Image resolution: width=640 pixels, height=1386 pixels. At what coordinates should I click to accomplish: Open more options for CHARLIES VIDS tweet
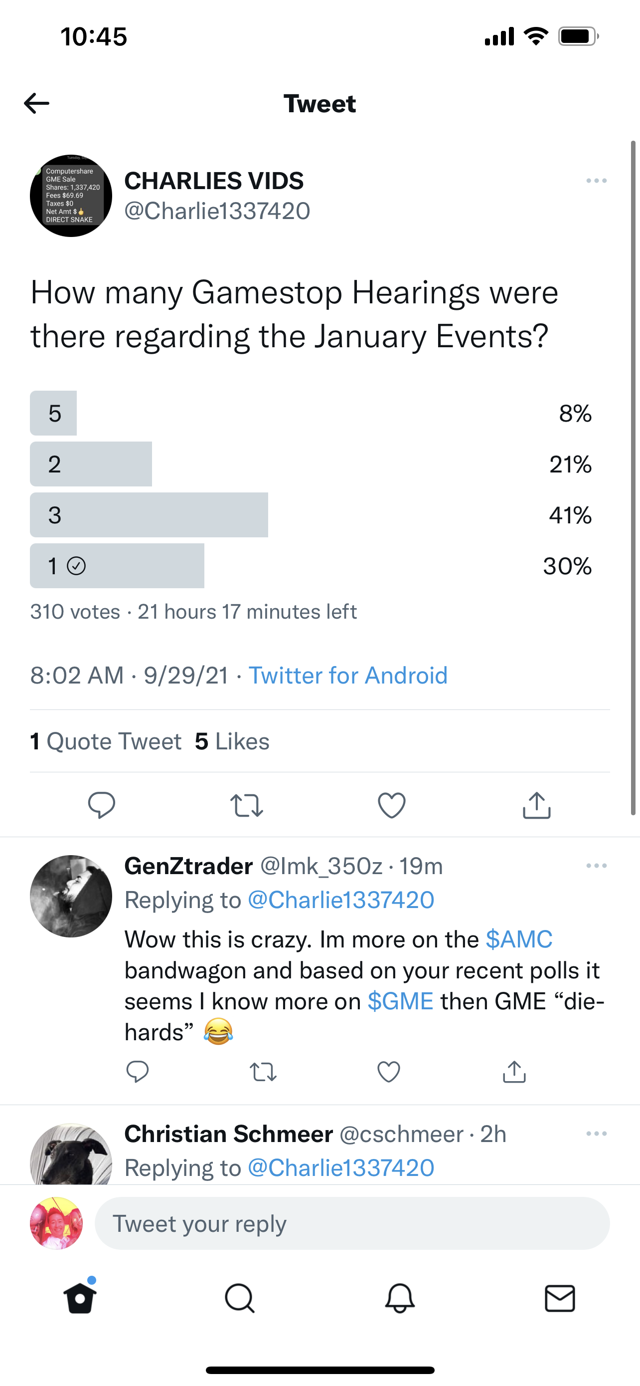[597, 181]
